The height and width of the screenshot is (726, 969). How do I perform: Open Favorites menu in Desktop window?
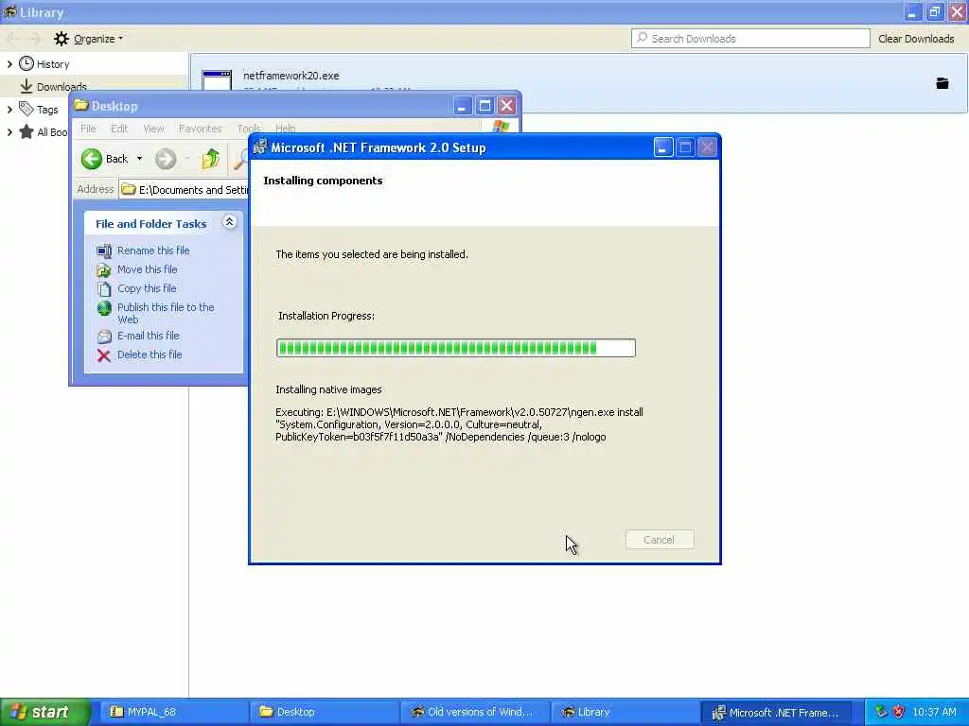pyautogui.click(x=200, y=129)
